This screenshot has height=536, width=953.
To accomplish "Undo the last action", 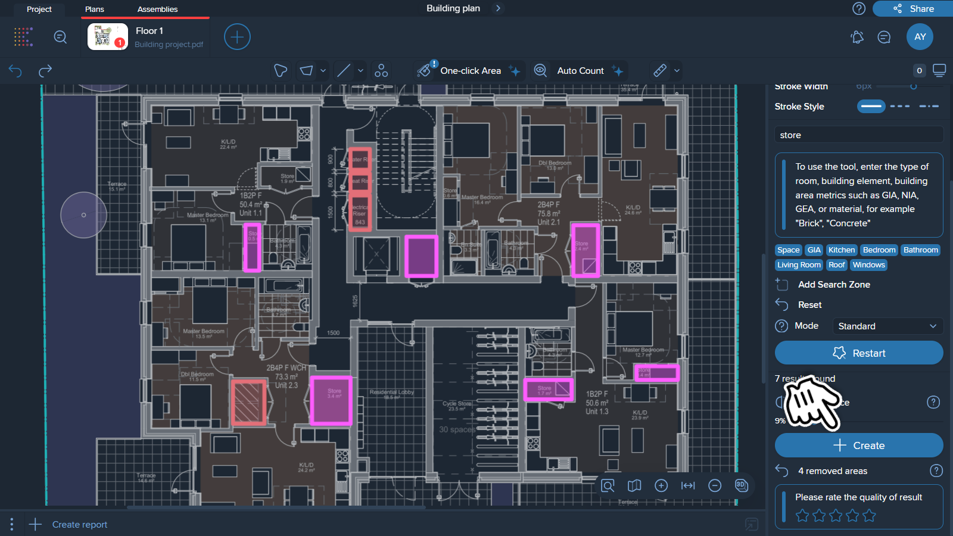I will point(15,71).
